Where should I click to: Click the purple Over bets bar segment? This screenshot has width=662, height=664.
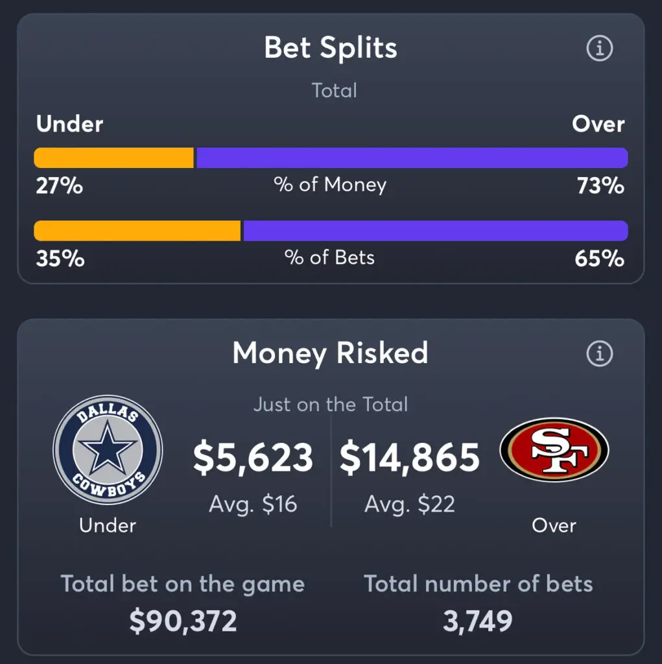(x=436, y=231)
